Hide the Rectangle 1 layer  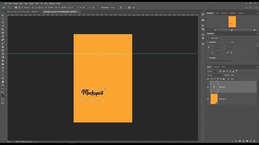pyautogui.click(x=208, y=99)
